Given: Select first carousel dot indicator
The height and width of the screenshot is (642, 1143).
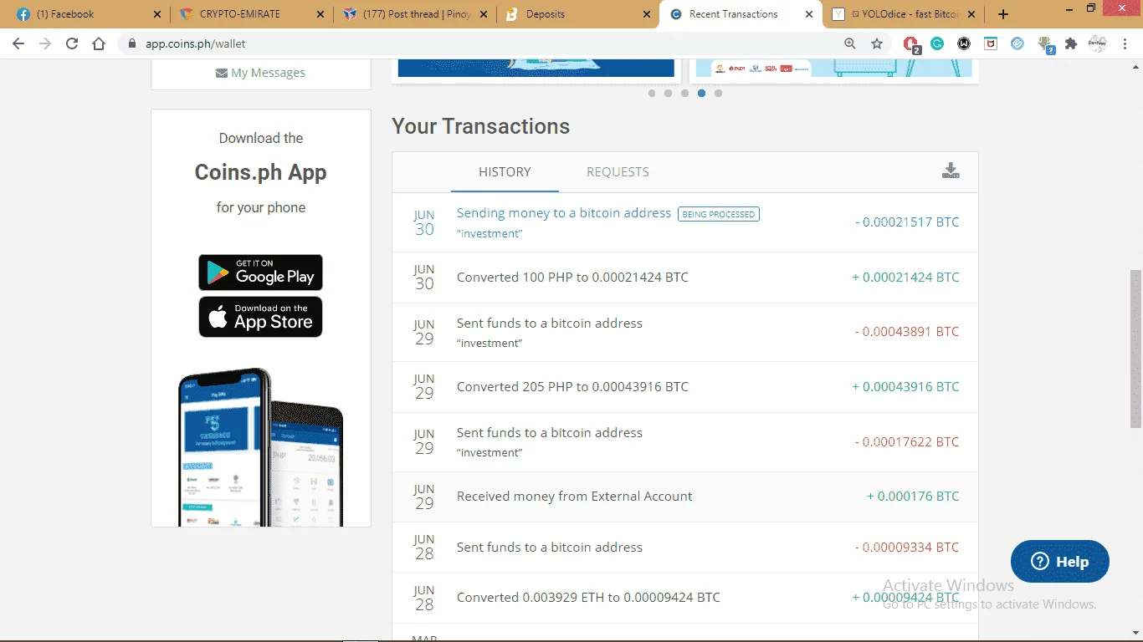Looking at the screenshot, I should (652, 93).
